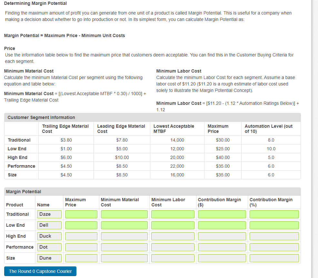This screenshot has height=278, width=318.
Task: Edit the Dell name field
Action: 49,225
